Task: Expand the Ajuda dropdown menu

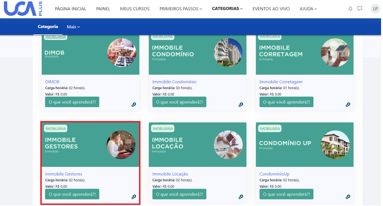Action: (308, 9)
